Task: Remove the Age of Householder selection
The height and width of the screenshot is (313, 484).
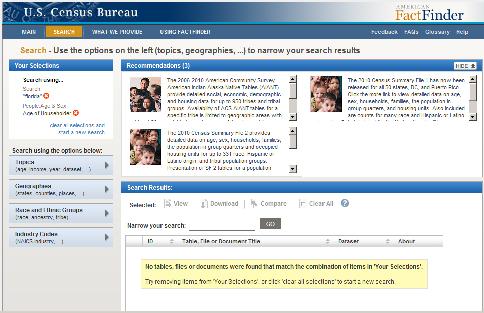Action: pyautogui.click(x=76, y=113)
